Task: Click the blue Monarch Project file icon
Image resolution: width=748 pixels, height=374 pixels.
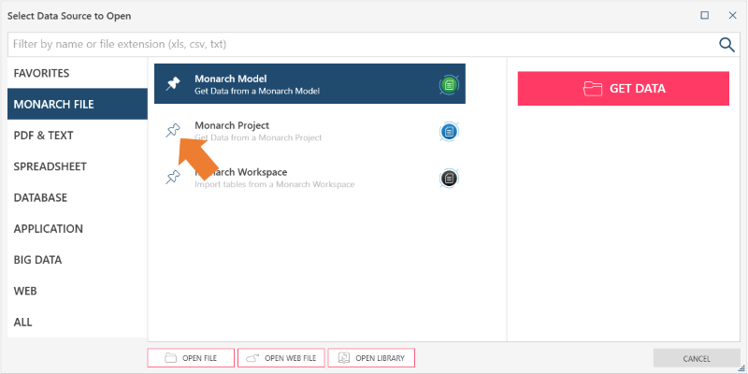Action: tap(449, 132)
